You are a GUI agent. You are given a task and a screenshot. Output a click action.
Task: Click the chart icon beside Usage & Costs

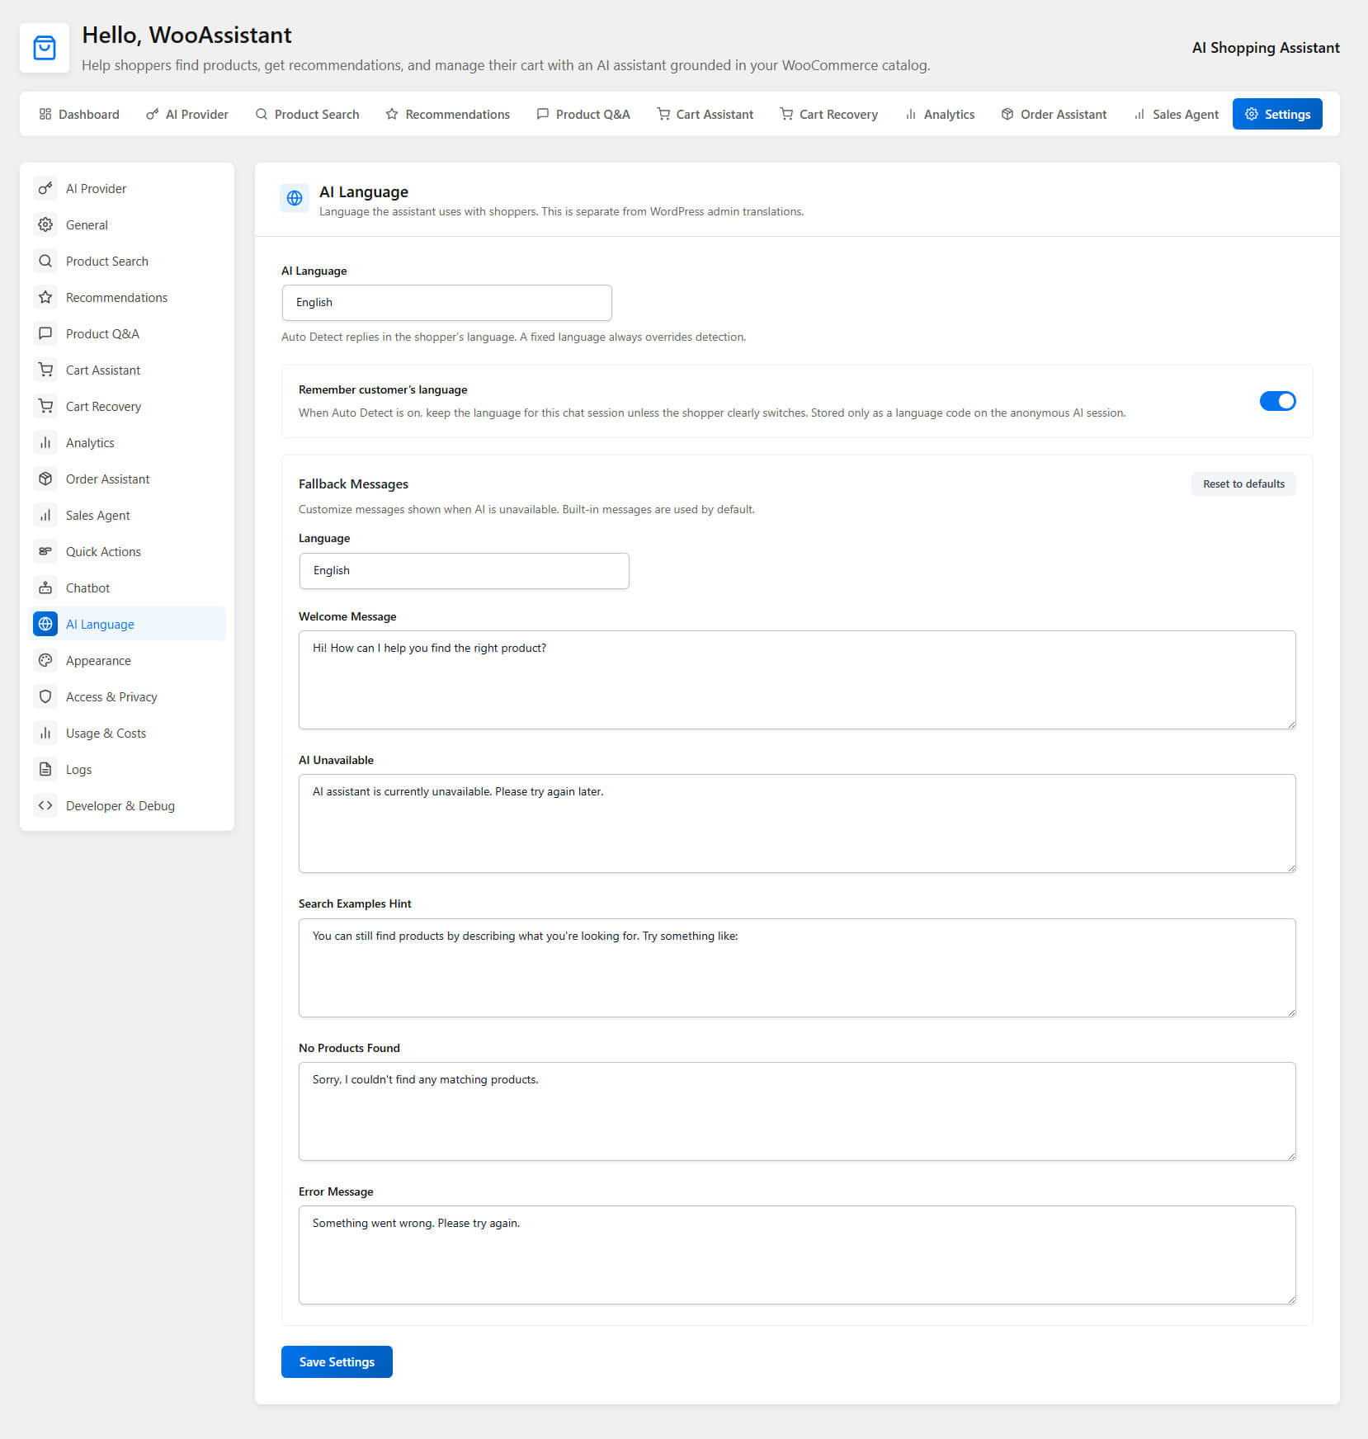(45, 733)
